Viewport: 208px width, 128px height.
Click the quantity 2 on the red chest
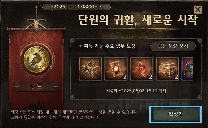(176, 77)
